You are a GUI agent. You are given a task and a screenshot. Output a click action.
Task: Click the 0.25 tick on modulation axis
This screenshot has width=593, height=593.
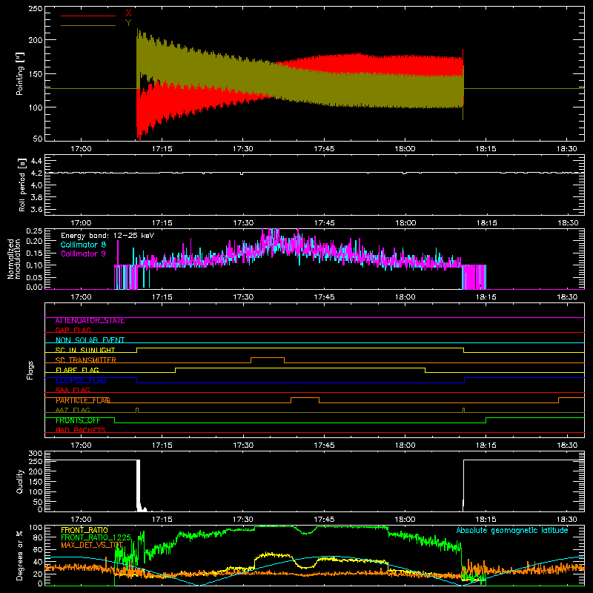tap(35, 231)
